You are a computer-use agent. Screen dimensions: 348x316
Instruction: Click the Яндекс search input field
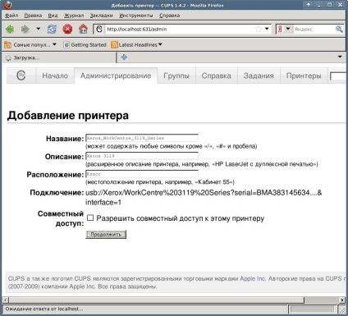point(314,29)
